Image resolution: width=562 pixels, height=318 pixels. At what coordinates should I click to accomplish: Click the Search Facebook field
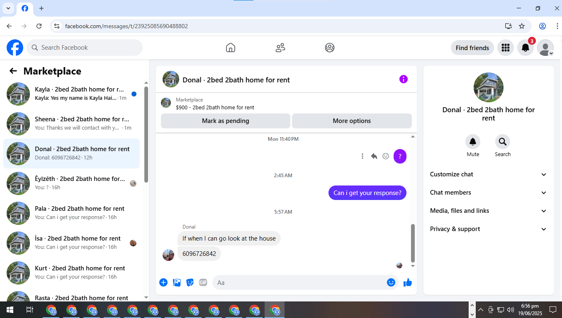click(x=85, y=48)
